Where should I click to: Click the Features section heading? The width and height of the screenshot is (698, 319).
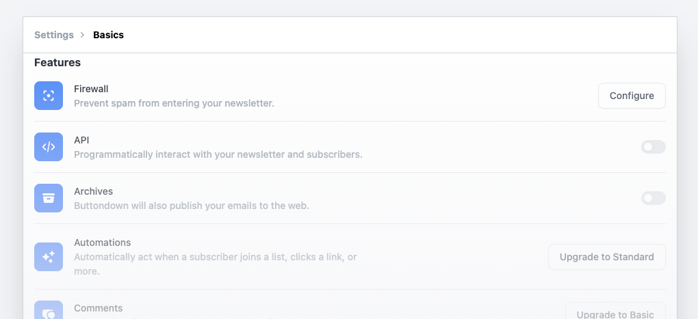click(x=57, y=63)
